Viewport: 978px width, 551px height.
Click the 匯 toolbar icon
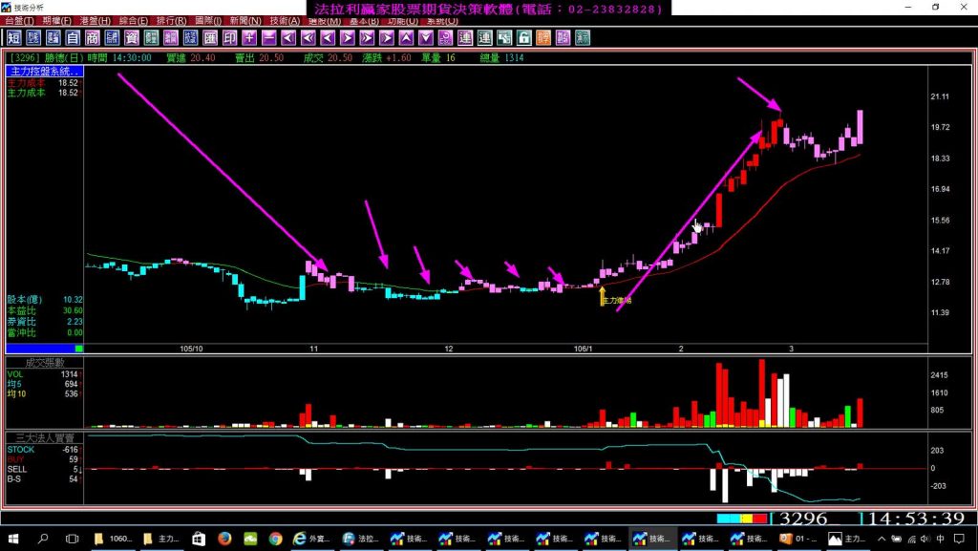click(210, 38)
